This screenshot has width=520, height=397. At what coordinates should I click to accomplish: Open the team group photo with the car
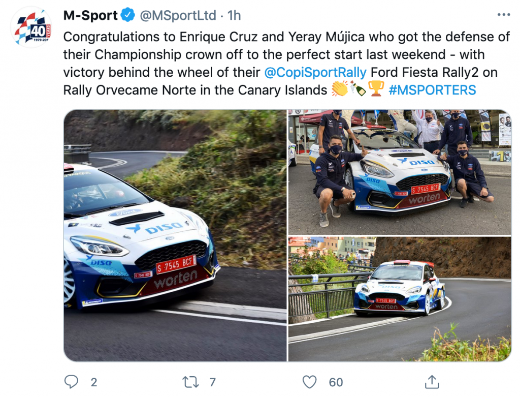(x=400, y=172)
